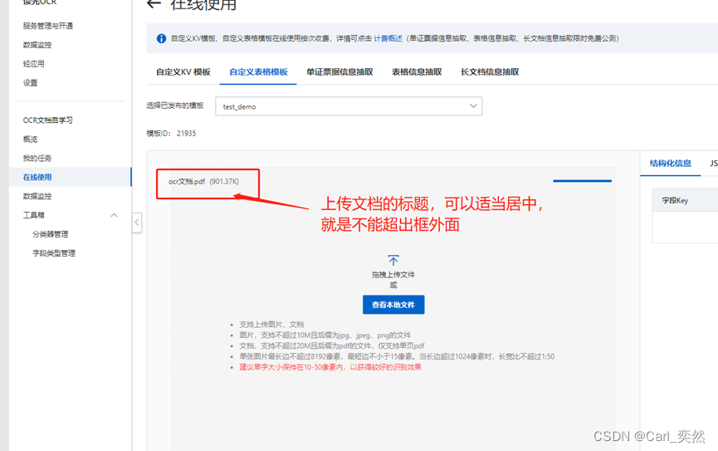Open the 单证票据信息抽取 tab
This screenshot has height=451, width=718.
[x=339, y=72]
